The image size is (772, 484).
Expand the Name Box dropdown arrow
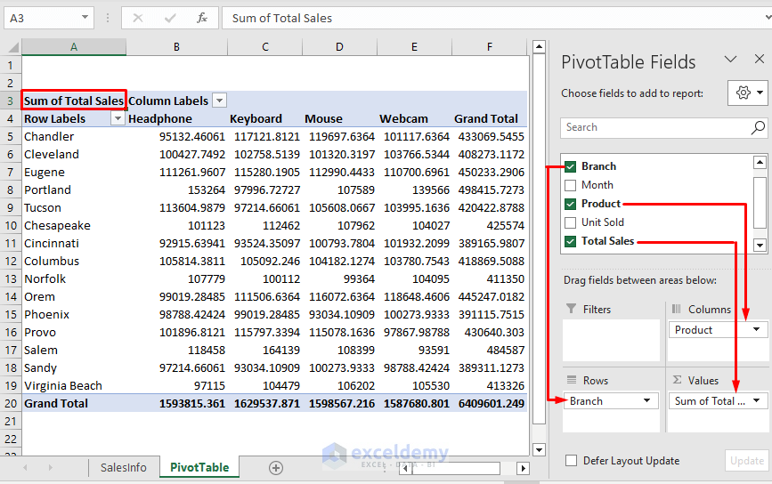coord(84,18)
